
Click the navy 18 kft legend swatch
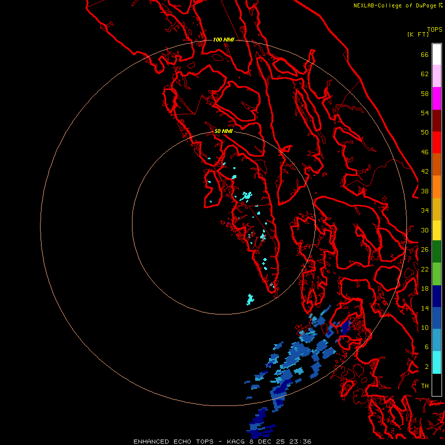437,296
